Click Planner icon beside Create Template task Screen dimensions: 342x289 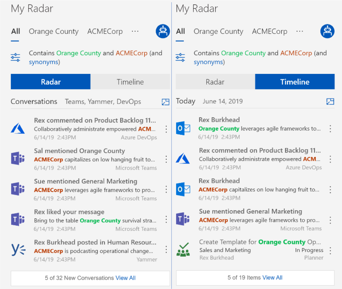tap(183, 249)
